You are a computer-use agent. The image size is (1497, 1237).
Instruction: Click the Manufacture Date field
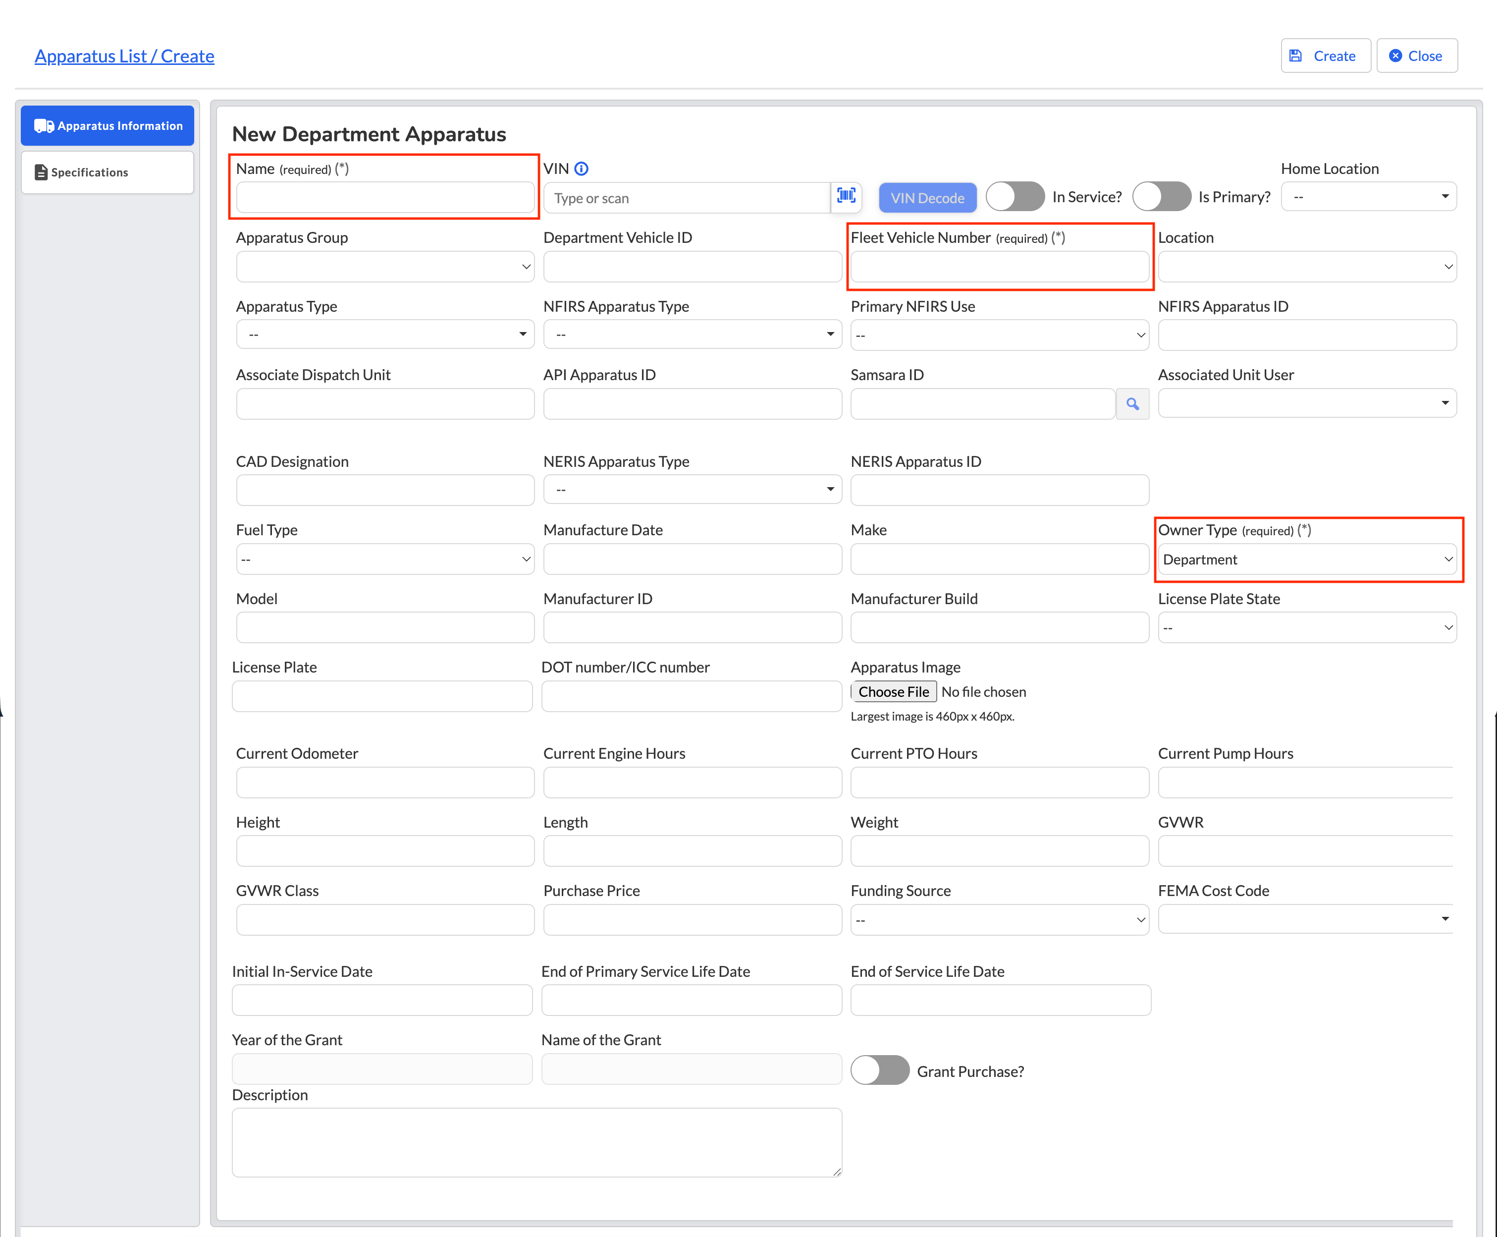(692, 560)
